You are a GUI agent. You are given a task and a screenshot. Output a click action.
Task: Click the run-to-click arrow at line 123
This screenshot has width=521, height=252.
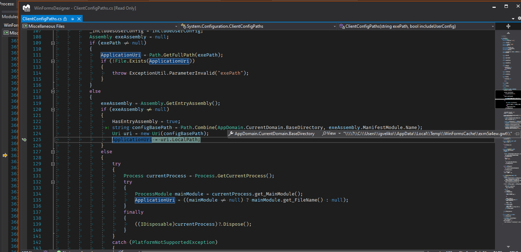106,128
